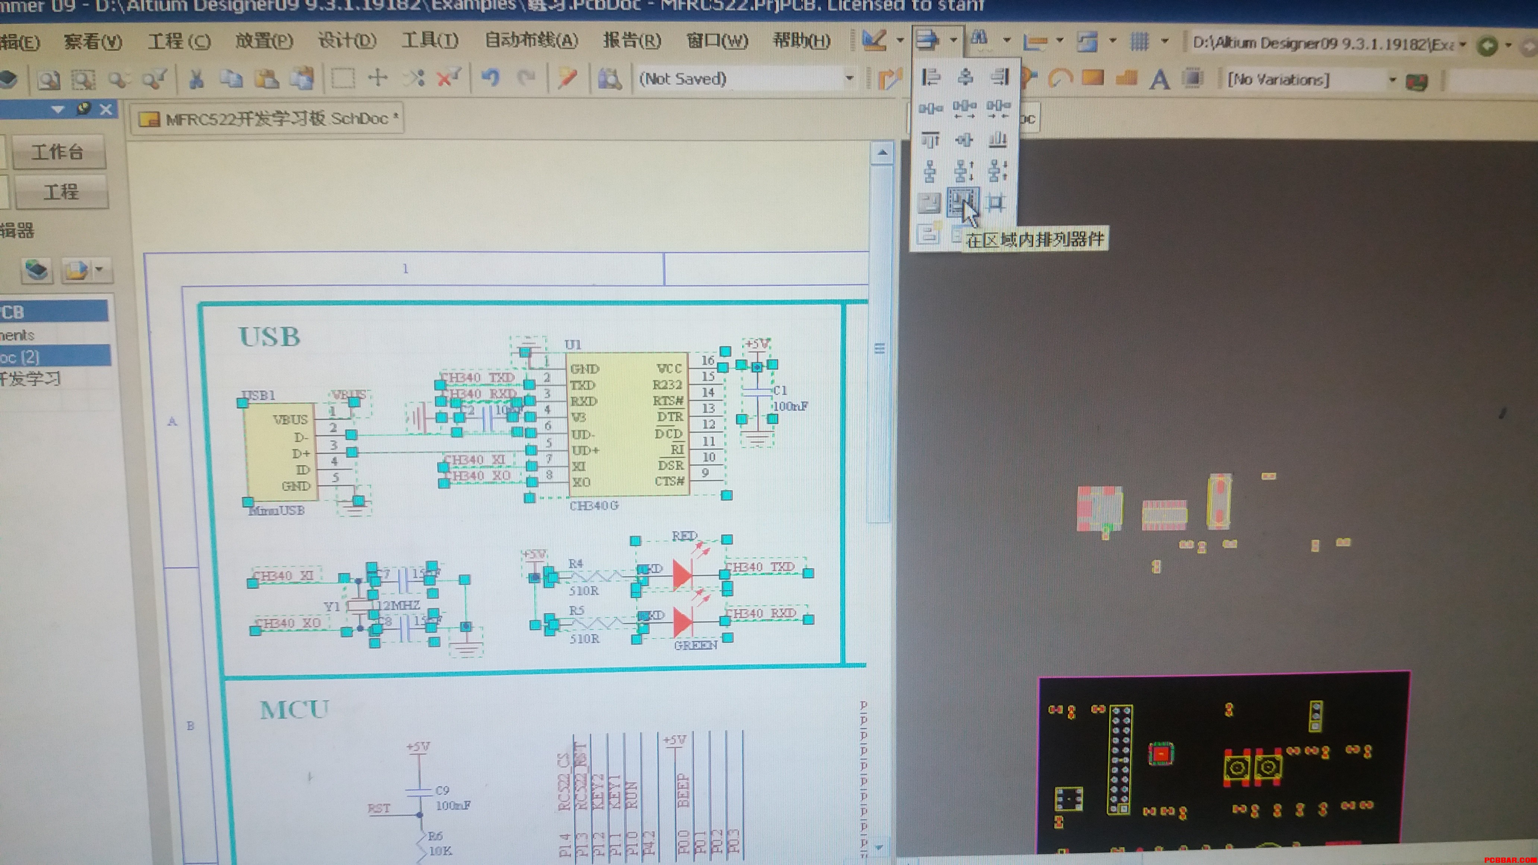Click Browse Libraries binoculars icon
The image size is (1538, 865).
coord(610,79)
